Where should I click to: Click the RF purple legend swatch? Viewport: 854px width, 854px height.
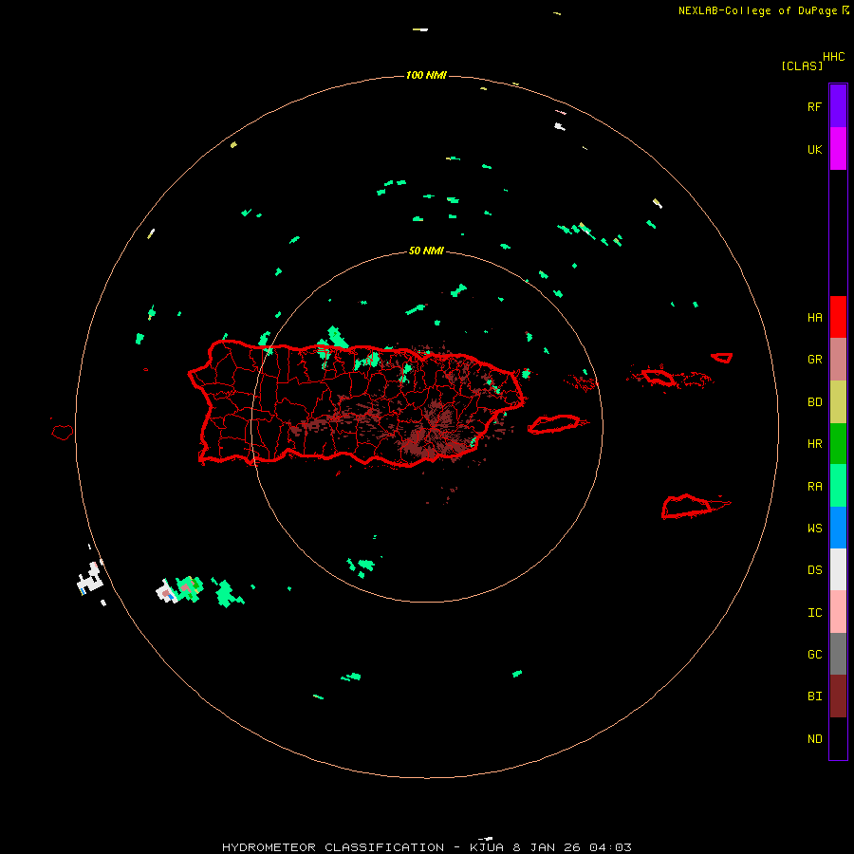[838, 106]
